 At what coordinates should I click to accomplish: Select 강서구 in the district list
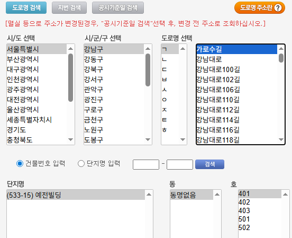(114, 80)
